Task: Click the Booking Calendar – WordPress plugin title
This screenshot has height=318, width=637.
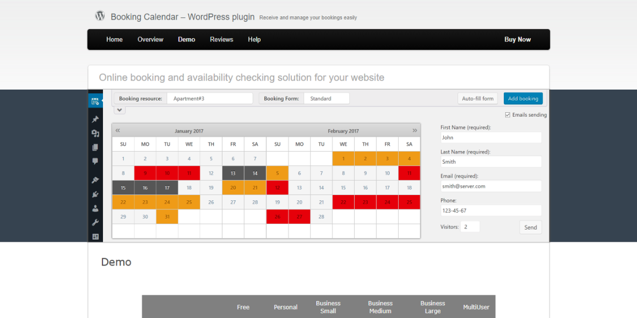Action: [183, 17]
